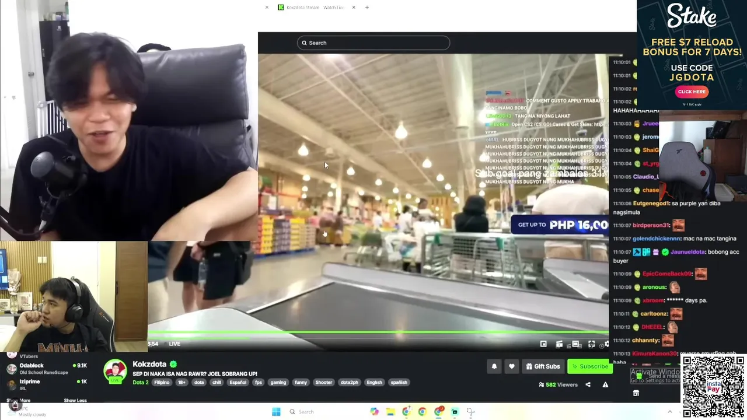Open the Dota 2 category link
The width and height of the screenshot is (747, 420).
click(x=141, y=383)
